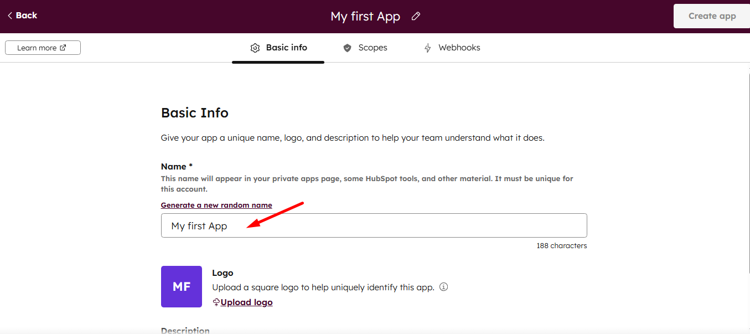Click the My first App title
This screenshot has height=334, width=750.
coord(365,16)
